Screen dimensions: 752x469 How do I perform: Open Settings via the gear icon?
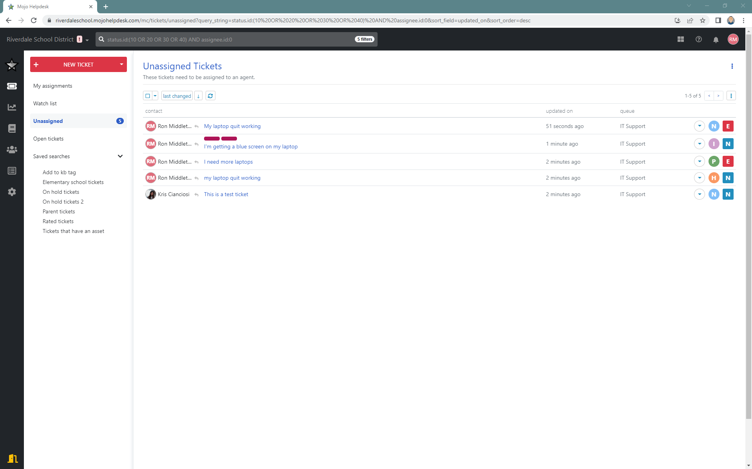click(x=12, y=191)
